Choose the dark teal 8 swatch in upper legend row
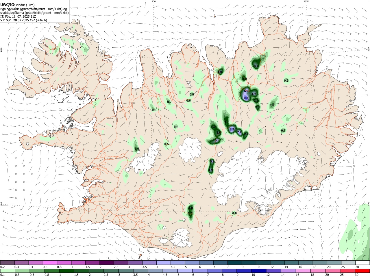This screenshot has height=277, width=370. pyautogui.click(x=235, y=263)
